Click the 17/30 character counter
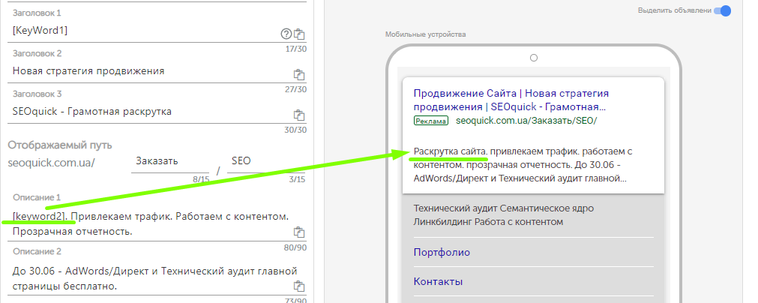 tap(295, 49)
